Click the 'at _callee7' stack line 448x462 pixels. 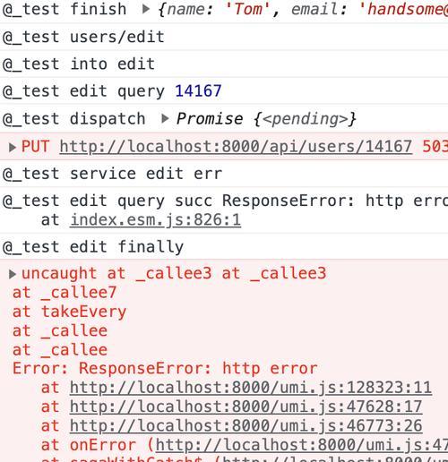[65, 293]
